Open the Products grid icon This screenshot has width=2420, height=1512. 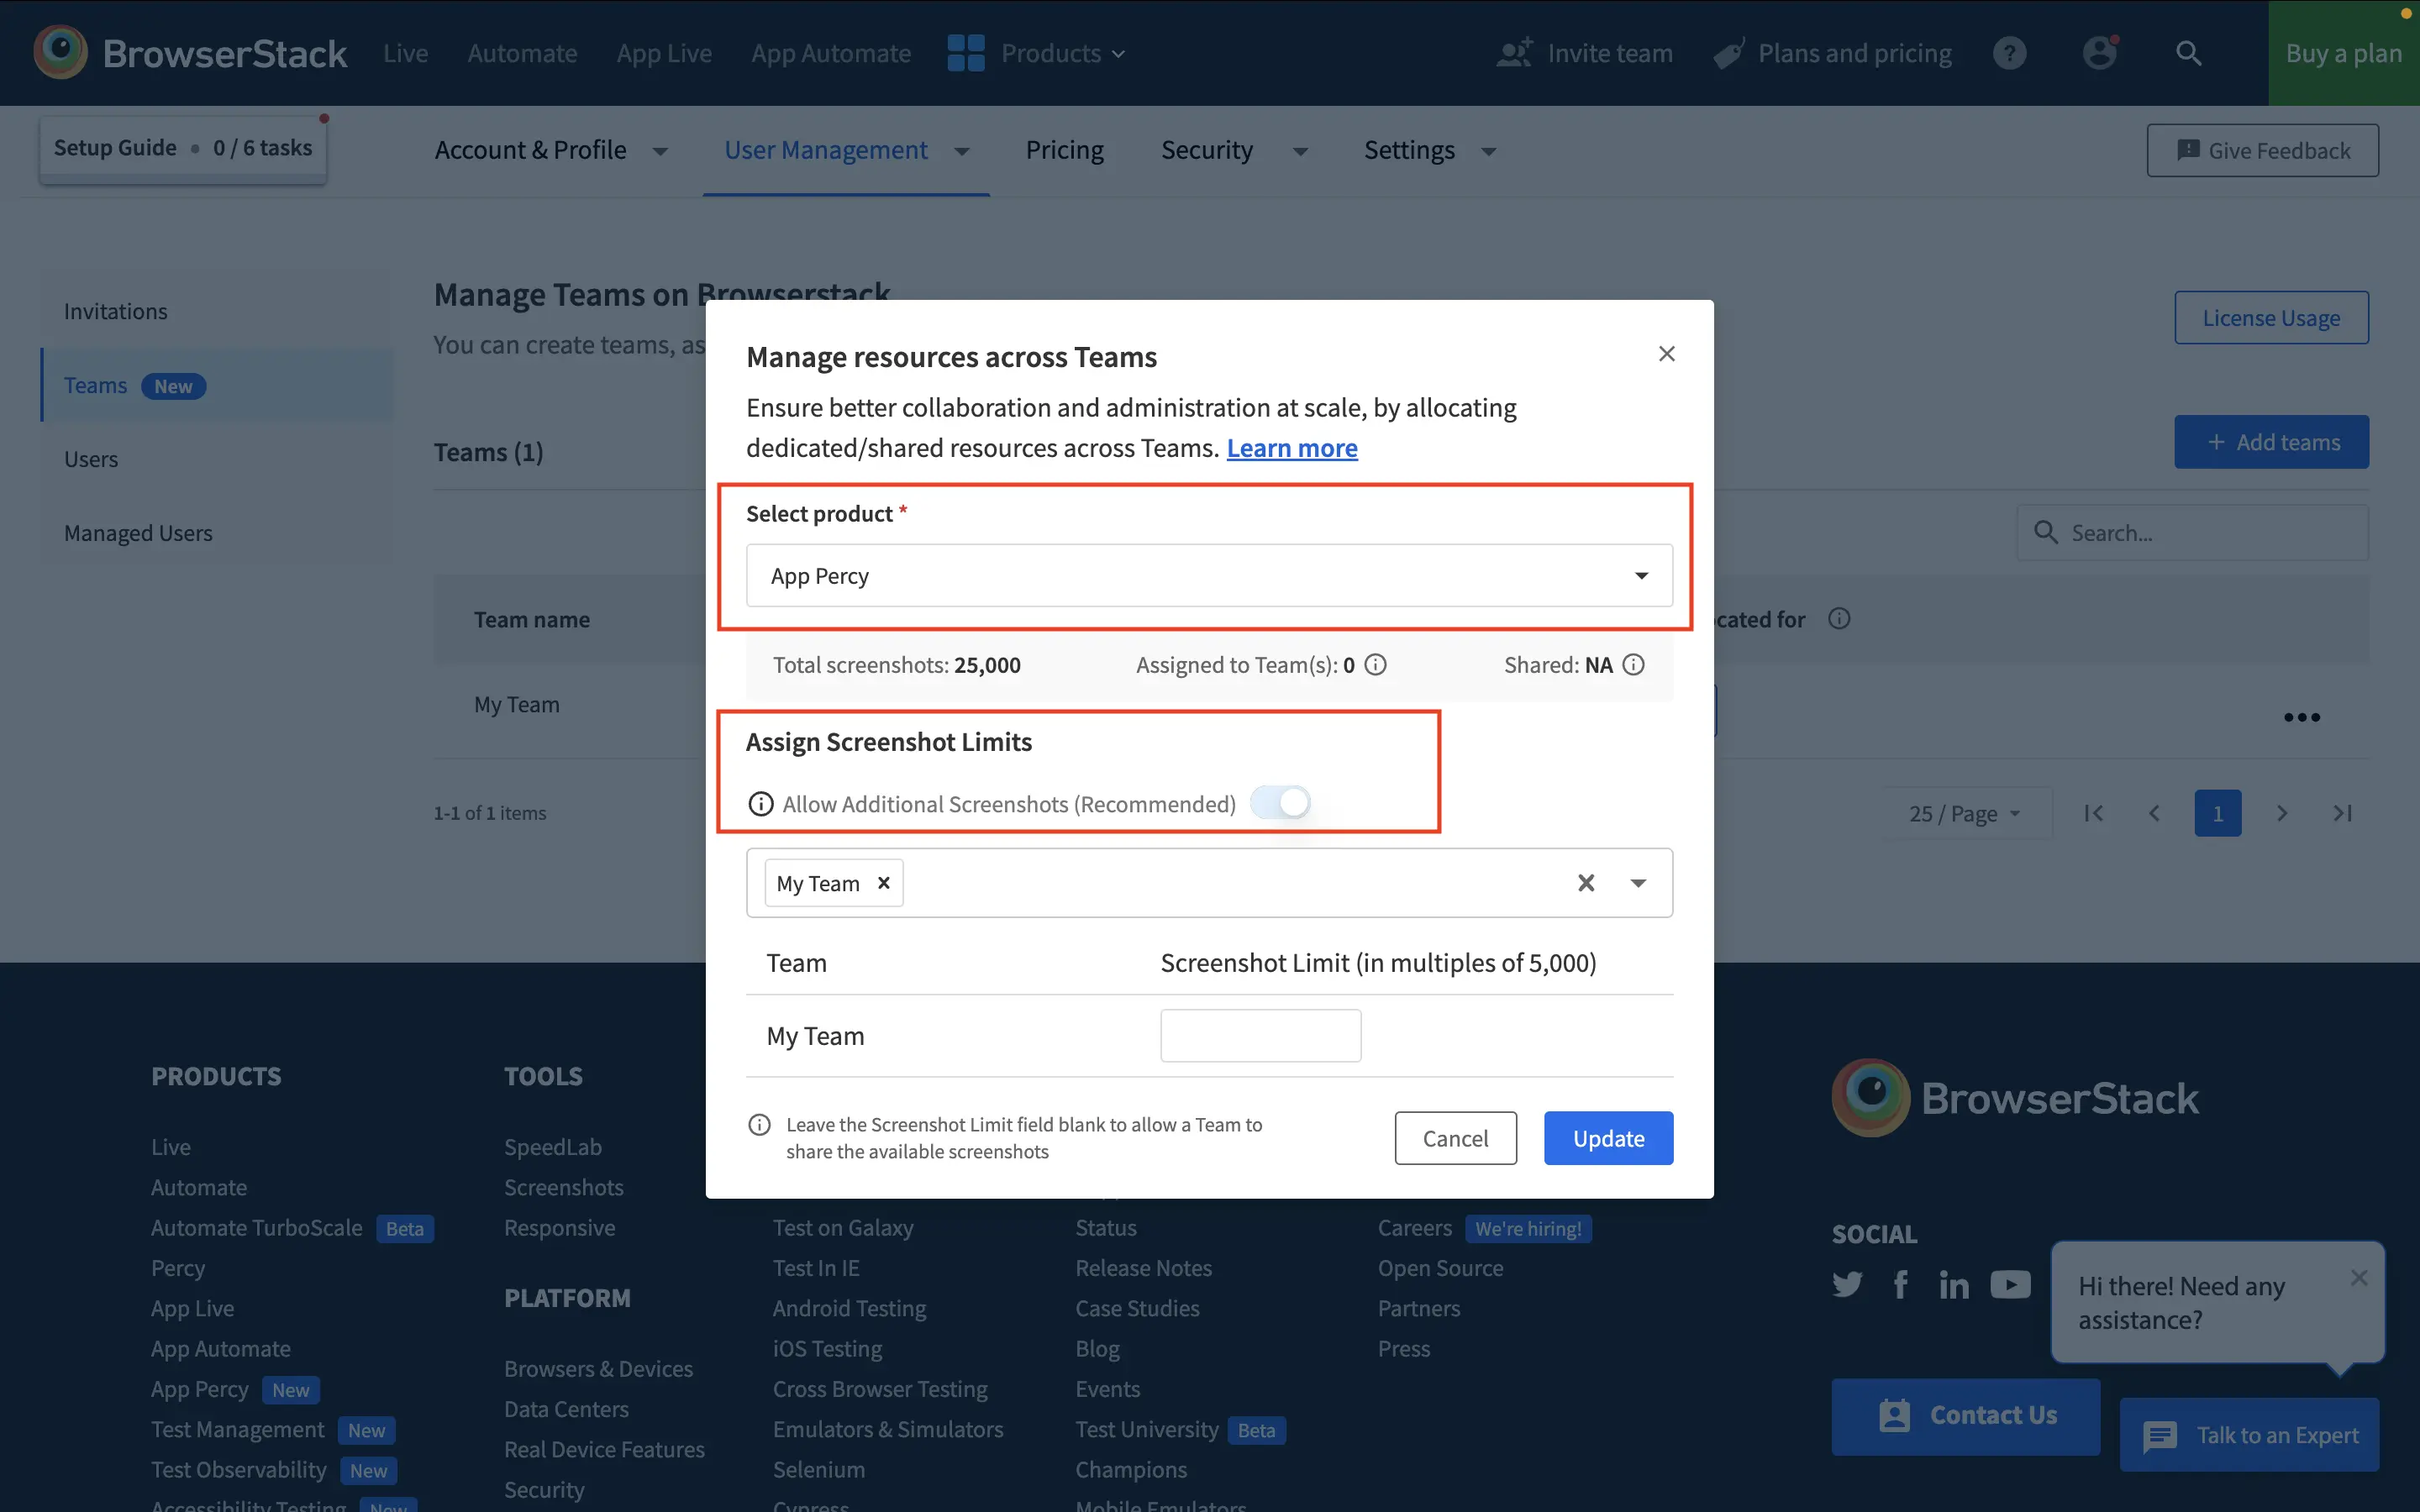point(965,53)
